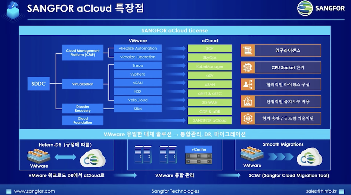The image size is (351, 195).
Task: Click the green aSAN box
Action: pyautogui.click(x=210, y=85)
